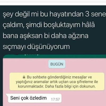
Task: Tap the BUGÜN date chip
Action: click(x=57, y=64)
